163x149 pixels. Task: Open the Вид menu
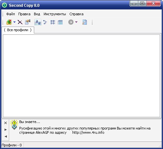[x=37, y=14]
